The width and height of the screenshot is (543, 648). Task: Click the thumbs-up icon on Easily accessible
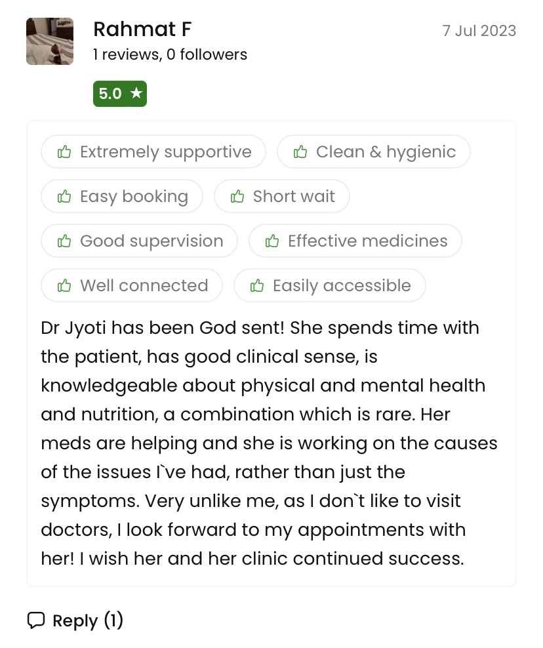257,286
